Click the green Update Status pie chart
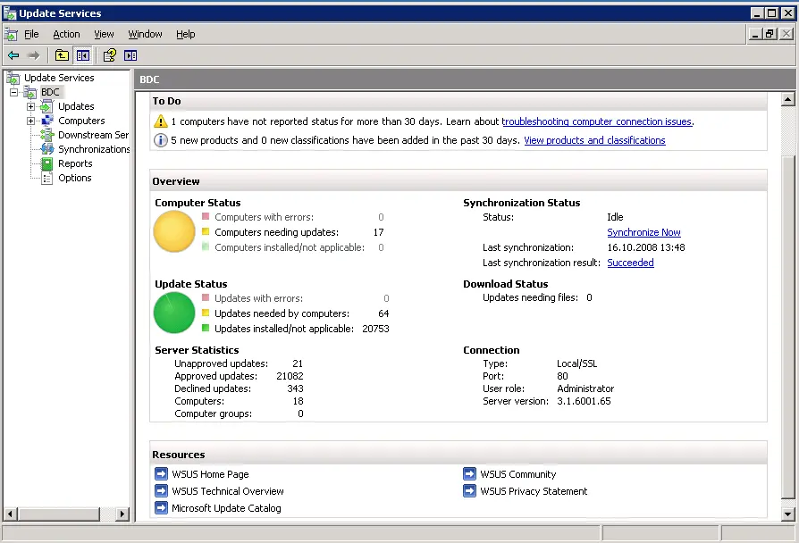 click(174, 313)
